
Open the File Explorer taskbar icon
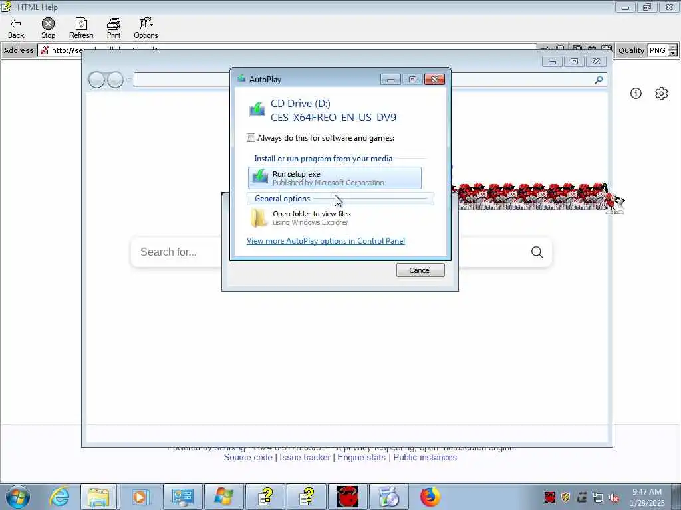tap(98, 497)
